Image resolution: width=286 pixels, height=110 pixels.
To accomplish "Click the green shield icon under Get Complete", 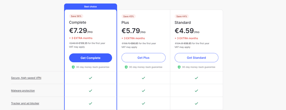I will [73, 67].
